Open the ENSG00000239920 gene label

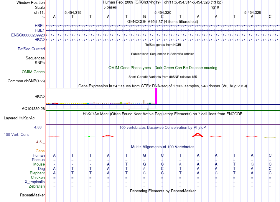(x=28, y=35)
